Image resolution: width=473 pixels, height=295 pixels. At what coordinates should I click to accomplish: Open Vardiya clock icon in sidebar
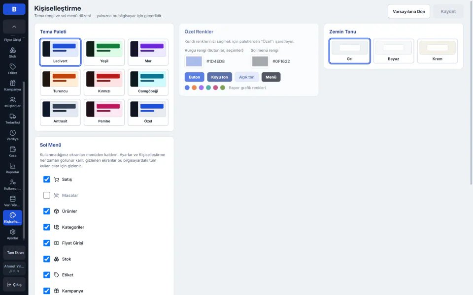click(x=12, y=135)
